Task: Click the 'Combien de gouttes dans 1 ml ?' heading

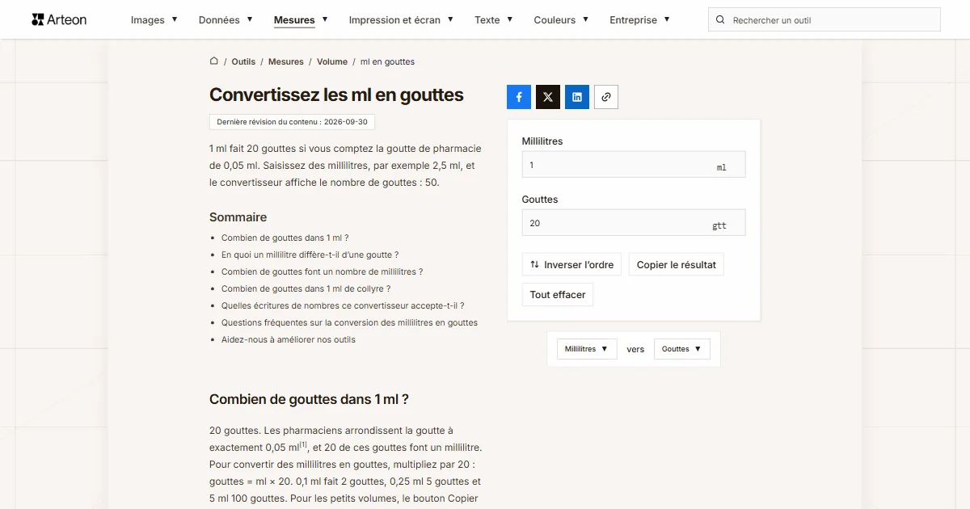Action: coord(309,399)
